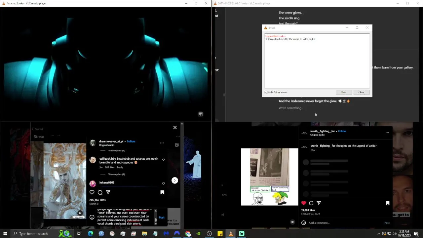
Task: Close the VLC Errors dialog via Close button
Action: tap(362, 92)
